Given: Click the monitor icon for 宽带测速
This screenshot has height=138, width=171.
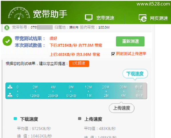Looking at the screenshot, I should click(89, 18).
